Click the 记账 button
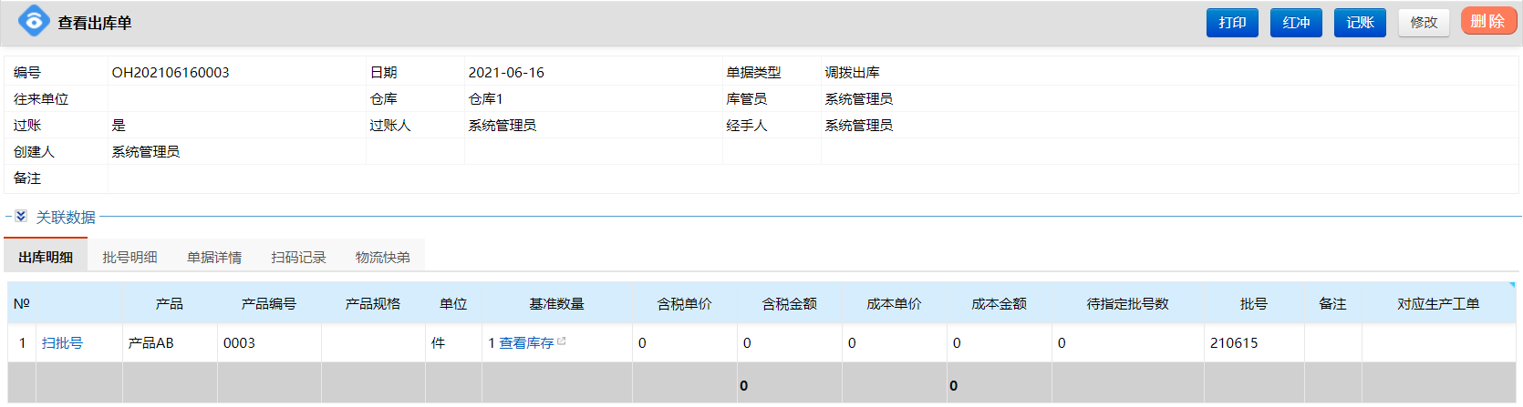Screen dimensions: 1523x407 click(x=1359, y=23)
